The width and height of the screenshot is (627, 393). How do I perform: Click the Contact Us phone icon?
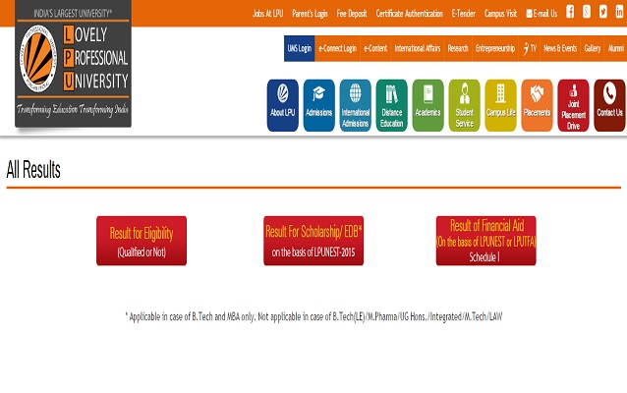[x=609, y=105]
